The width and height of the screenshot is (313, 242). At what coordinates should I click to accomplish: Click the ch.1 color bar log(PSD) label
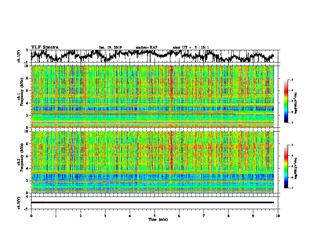pyautogui.click(x=296, y=103)
